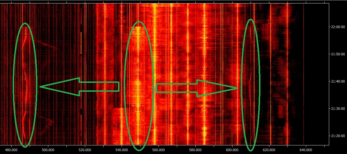Click the 520.000 frequency axis label
347x154 pixels.
tap(85, 150)
